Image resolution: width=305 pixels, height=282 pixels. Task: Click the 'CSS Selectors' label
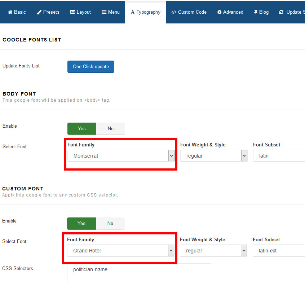18,268
